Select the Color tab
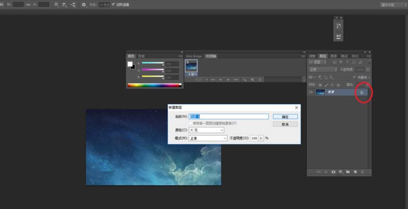408x209 pixels. (x=131, y=56)
